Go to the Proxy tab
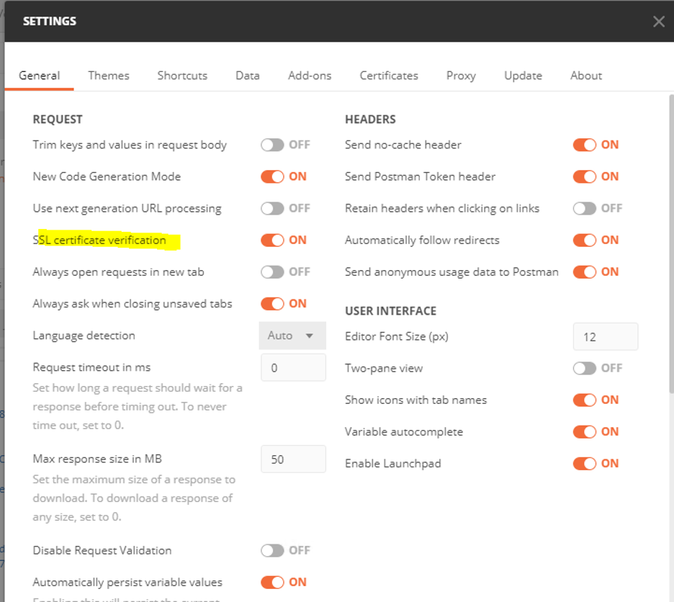The image size is (674, 602). tap(461, 76)
